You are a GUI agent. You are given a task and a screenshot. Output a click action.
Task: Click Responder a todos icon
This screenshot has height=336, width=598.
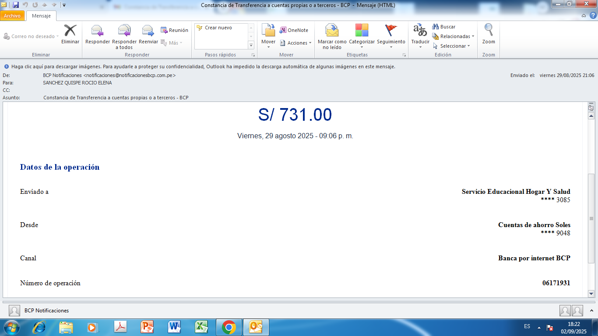(124, 31)
